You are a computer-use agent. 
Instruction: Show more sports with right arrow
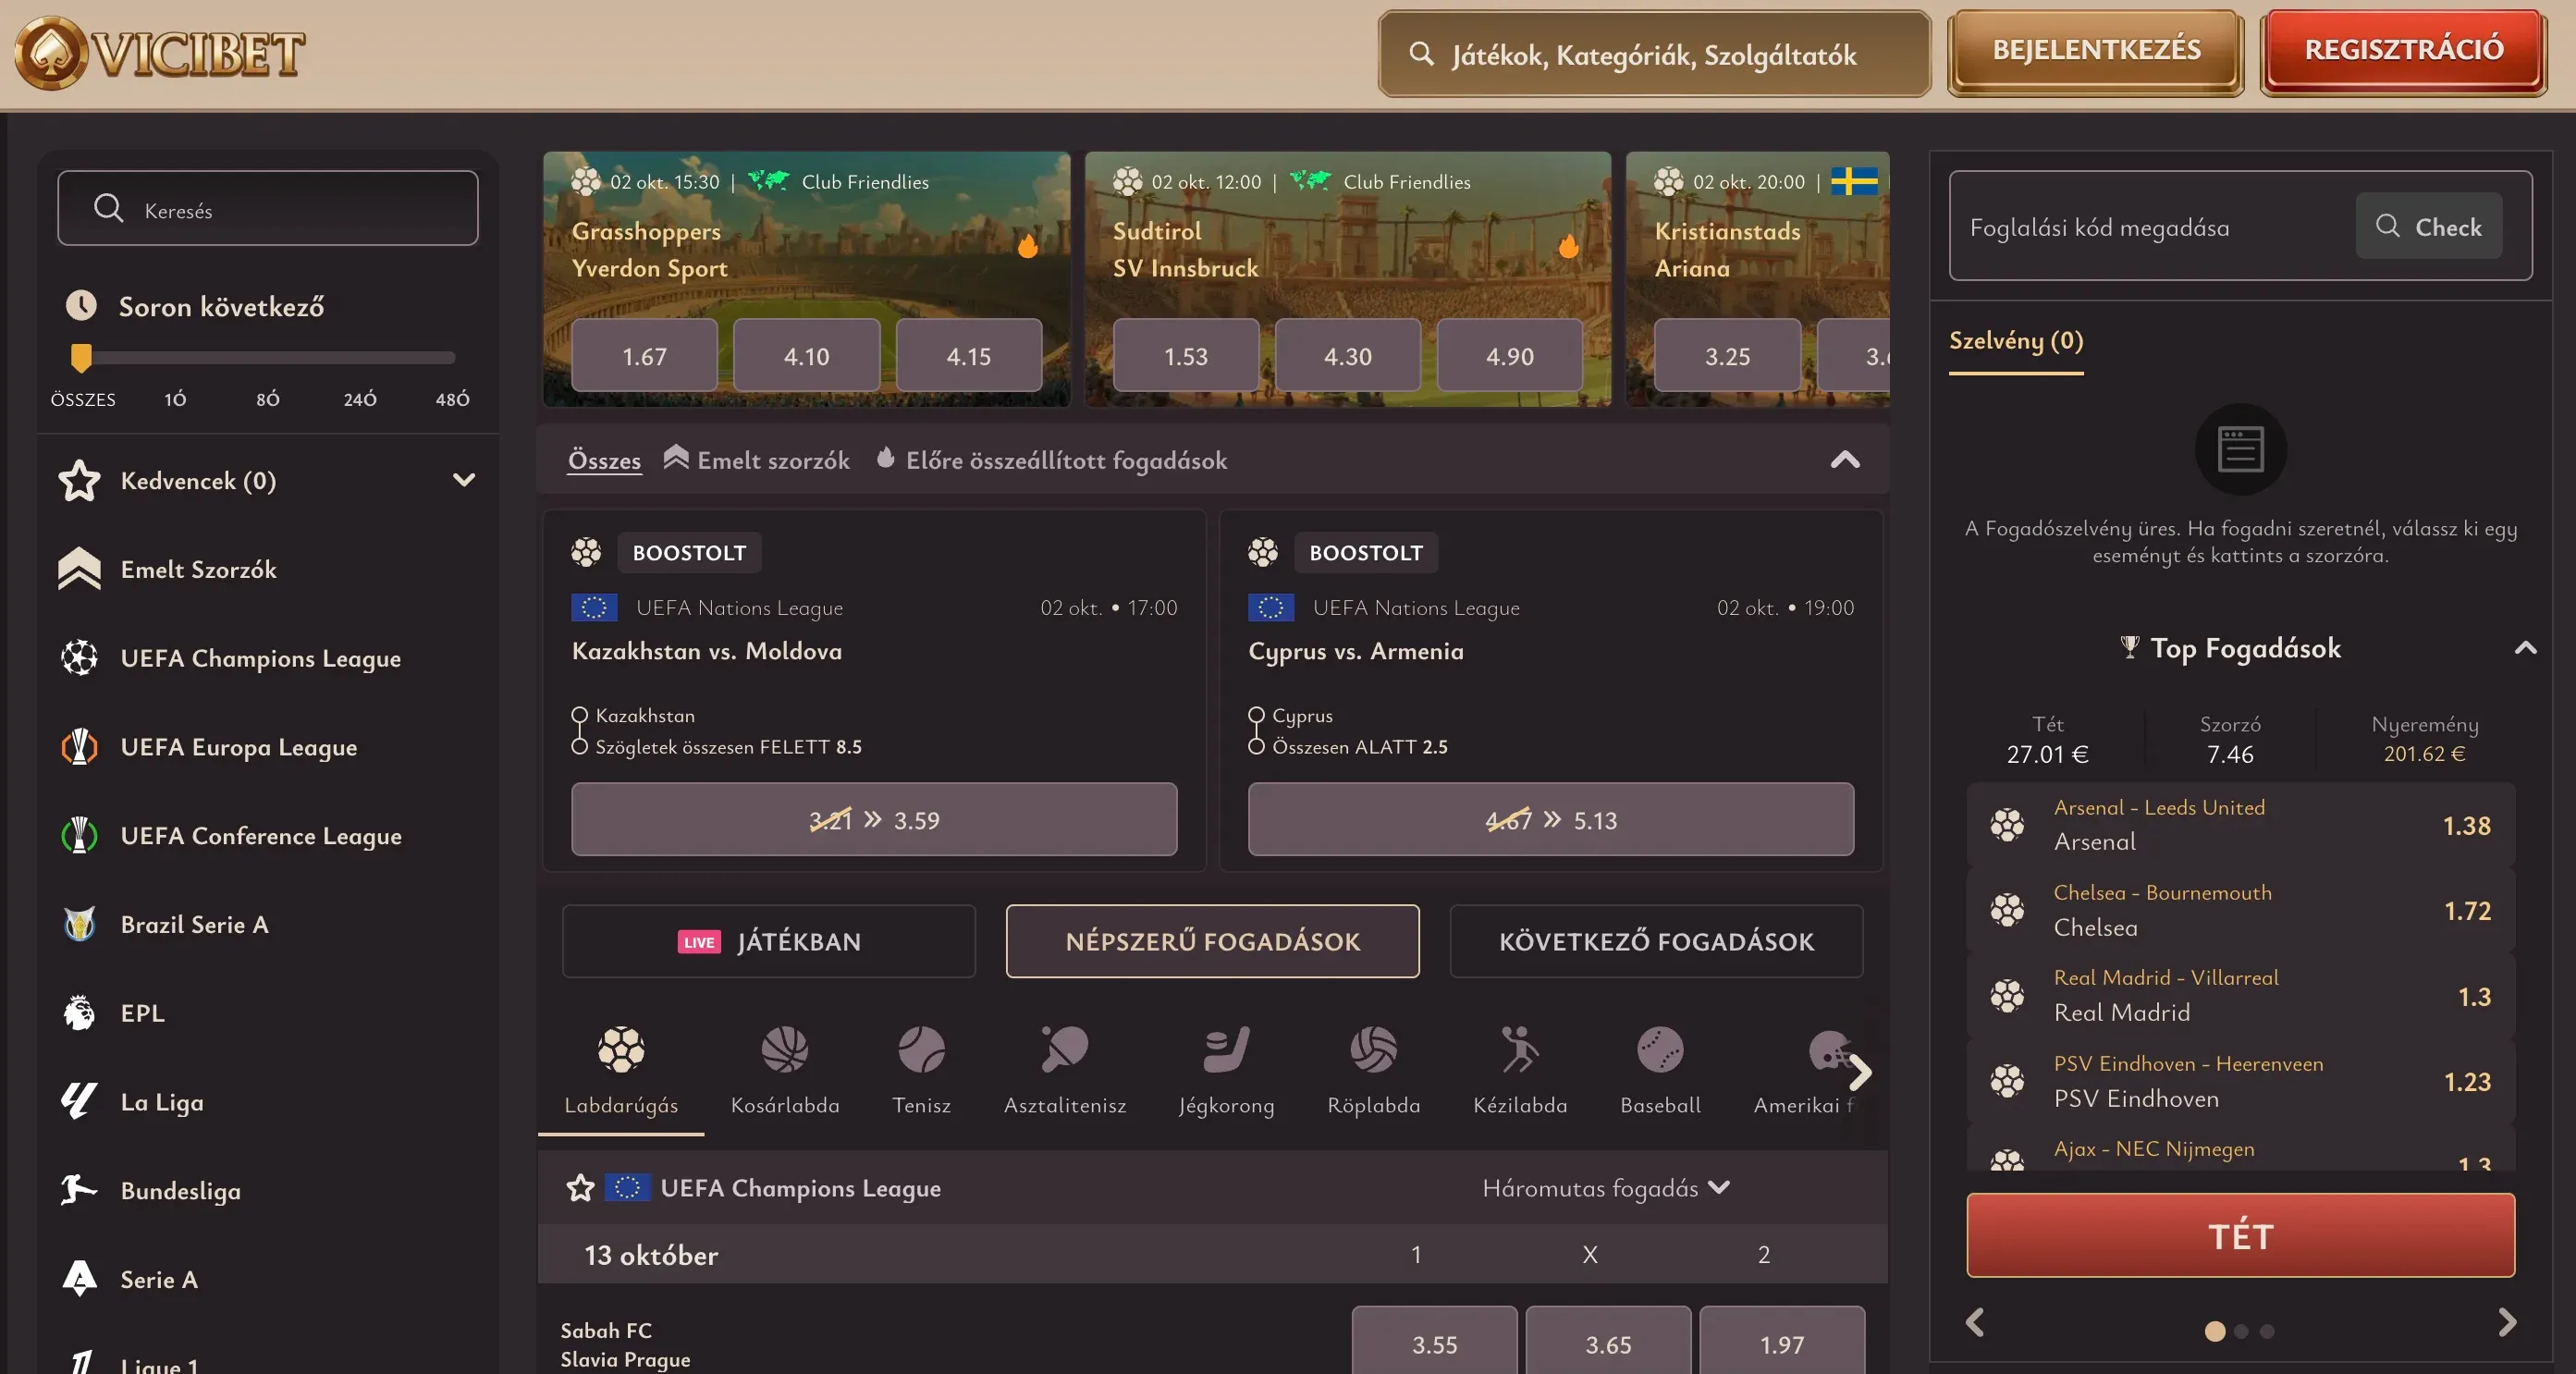pos(1860,1073)
